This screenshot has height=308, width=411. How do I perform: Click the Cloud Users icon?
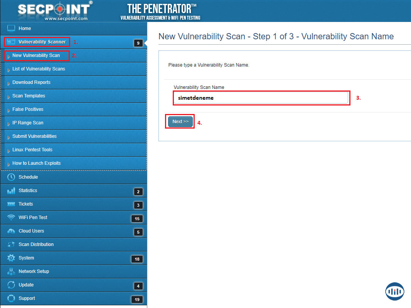pyautogui.click(x=11, y=231)
